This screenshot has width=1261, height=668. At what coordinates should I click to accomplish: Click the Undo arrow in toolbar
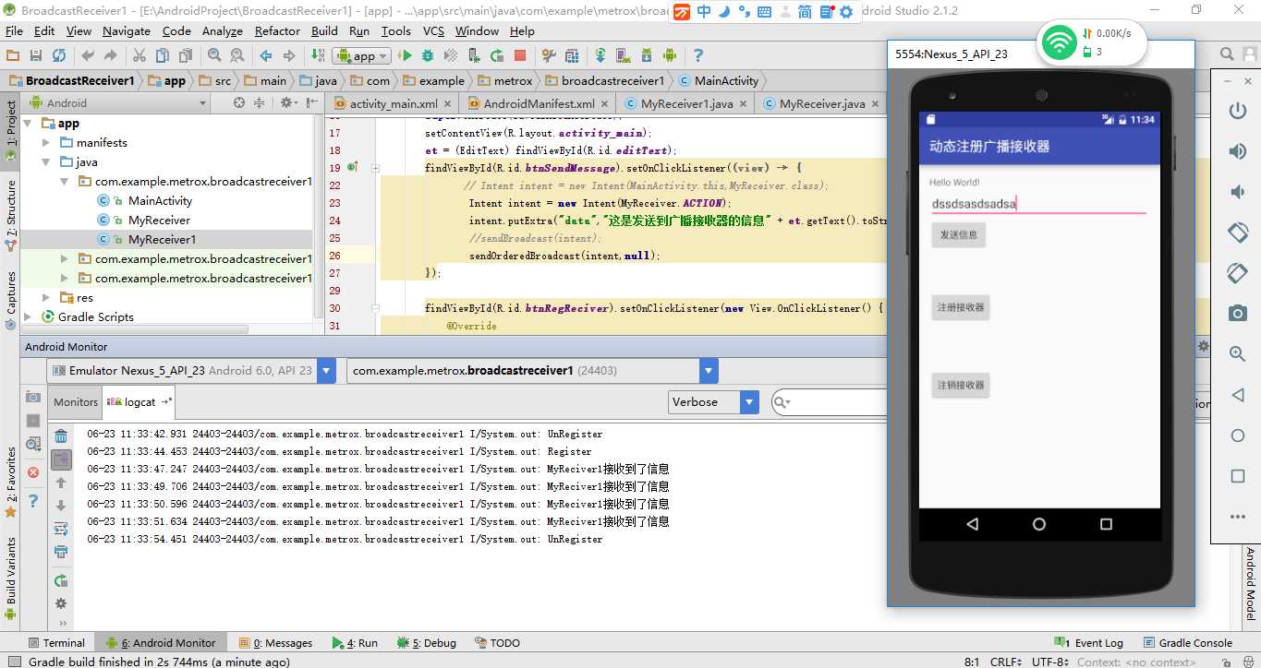pyautogui.click(x=87, y=55)
